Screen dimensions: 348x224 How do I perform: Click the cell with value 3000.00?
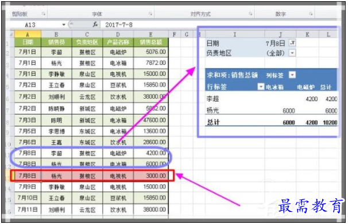(151, 176)
